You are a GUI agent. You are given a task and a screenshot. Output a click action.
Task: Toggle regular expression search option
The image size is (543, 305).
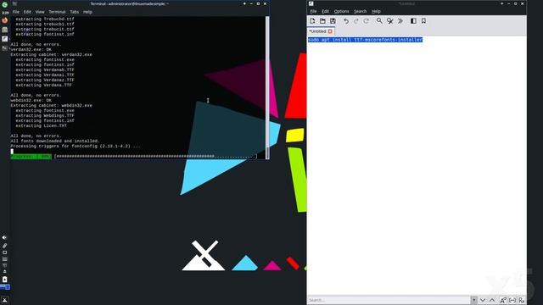[522, 300]
